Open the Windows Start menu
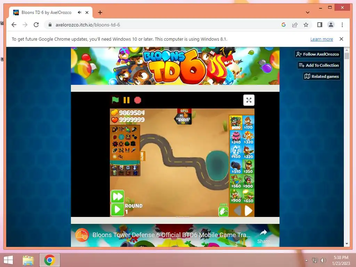The image size is (356, 267). (8, 260)
